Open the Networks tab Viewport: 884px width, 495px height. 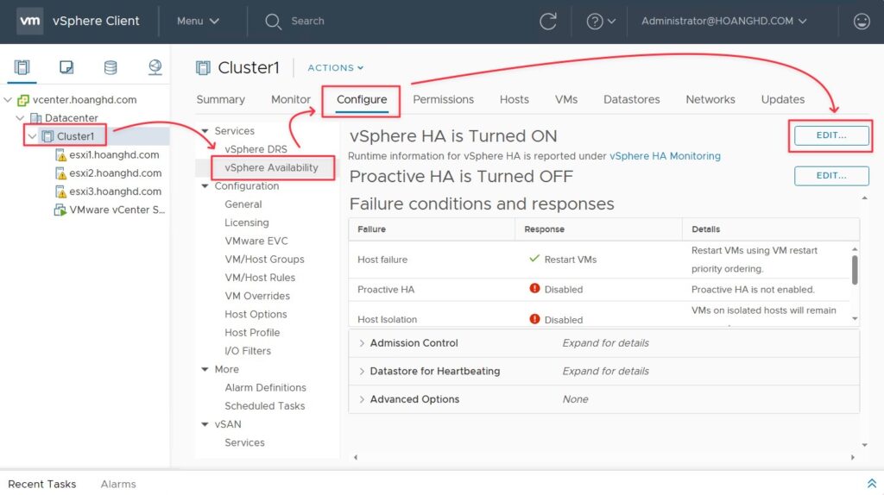pos(710,100)
